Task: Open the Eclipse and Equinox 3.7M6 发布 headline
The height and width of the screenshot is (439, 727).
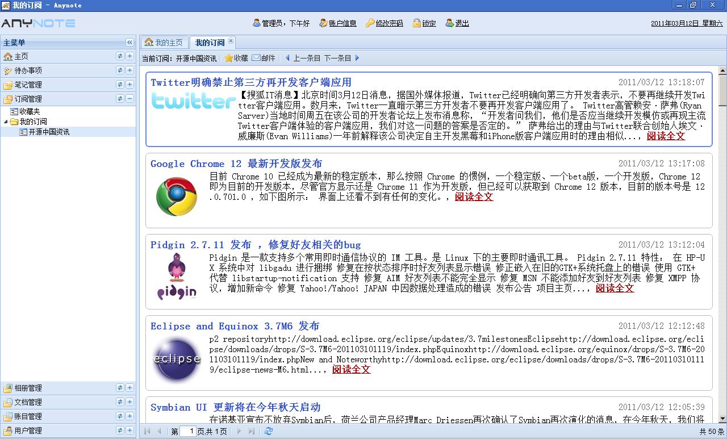Action: click(235, 326)
